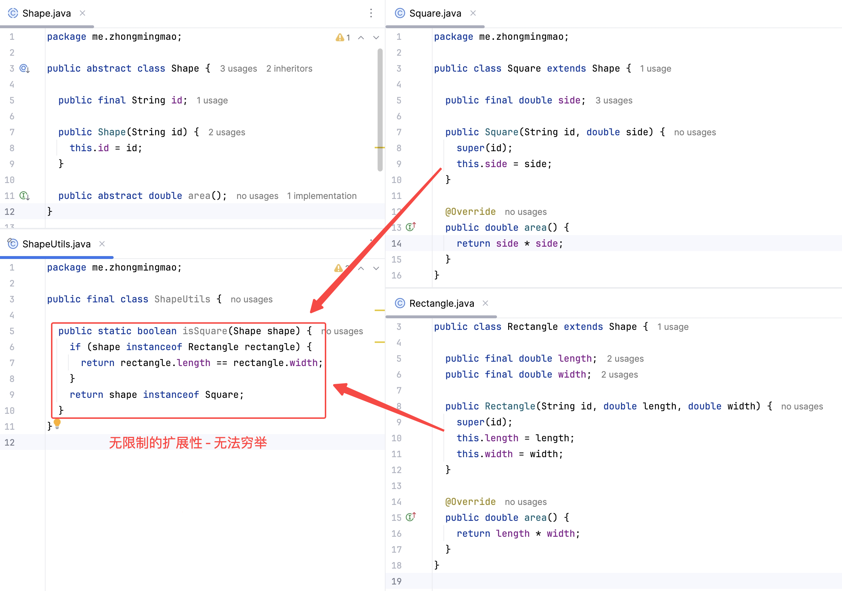Click the inheritors gutter icon beside class Shape
Viewport: 842px width, 591px height.
pos(25,69)
